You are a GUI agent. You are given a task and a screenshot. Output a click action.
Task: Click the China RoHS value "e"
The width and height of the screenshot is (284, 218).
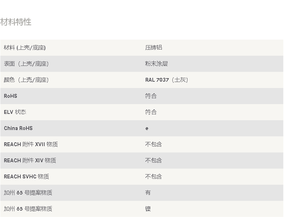[147, 128]
